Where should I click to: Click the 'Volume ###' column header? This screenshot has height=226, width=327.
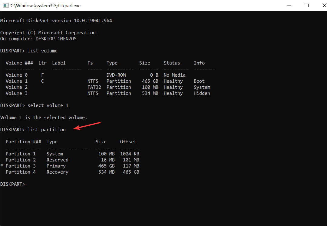click(x=19, y=63)
